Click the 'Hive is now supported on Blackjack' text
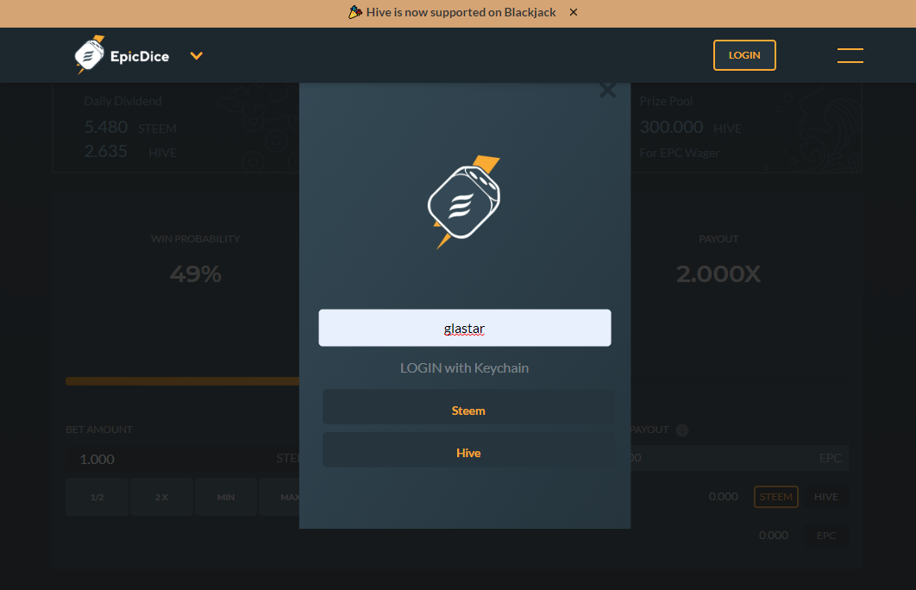 pyautogui.click(x=461, y=12)
